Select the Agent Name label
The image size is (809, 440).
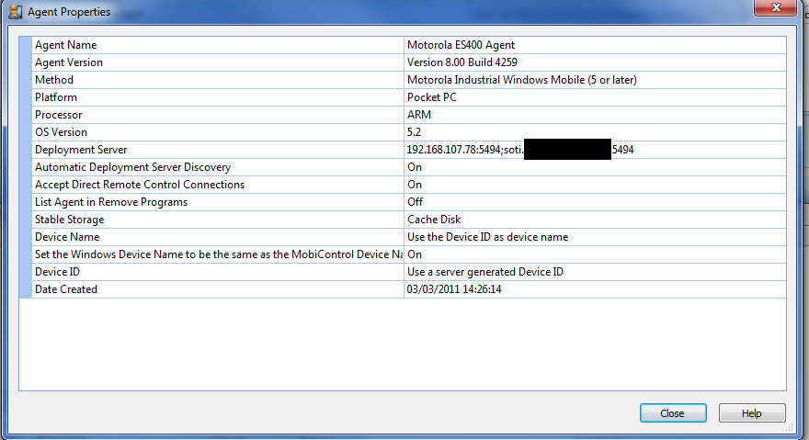(x=65, y=45)
